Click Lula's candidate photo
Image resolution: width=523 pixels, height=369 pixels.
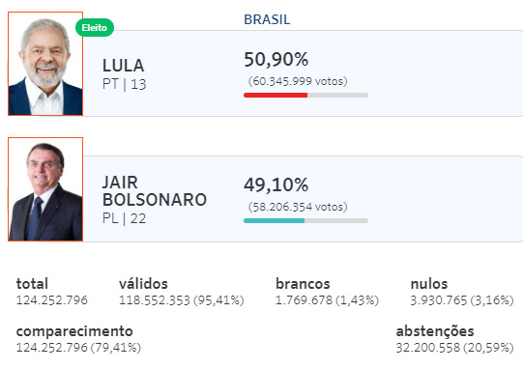point(45,64)
